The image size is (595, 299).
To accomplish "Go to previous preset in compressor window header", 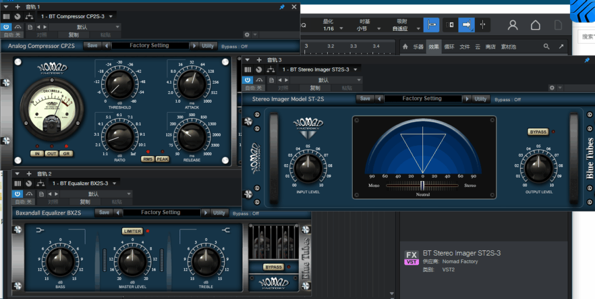I will point(39,27).
